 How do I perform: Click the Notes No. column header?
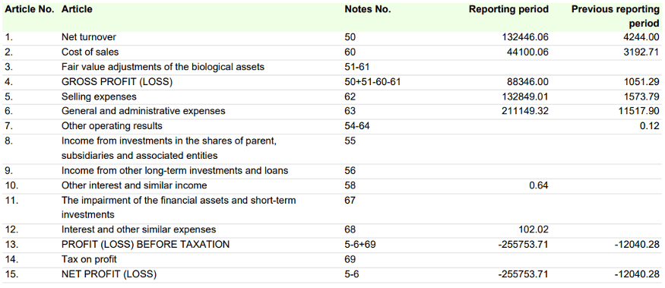[367, 9]
